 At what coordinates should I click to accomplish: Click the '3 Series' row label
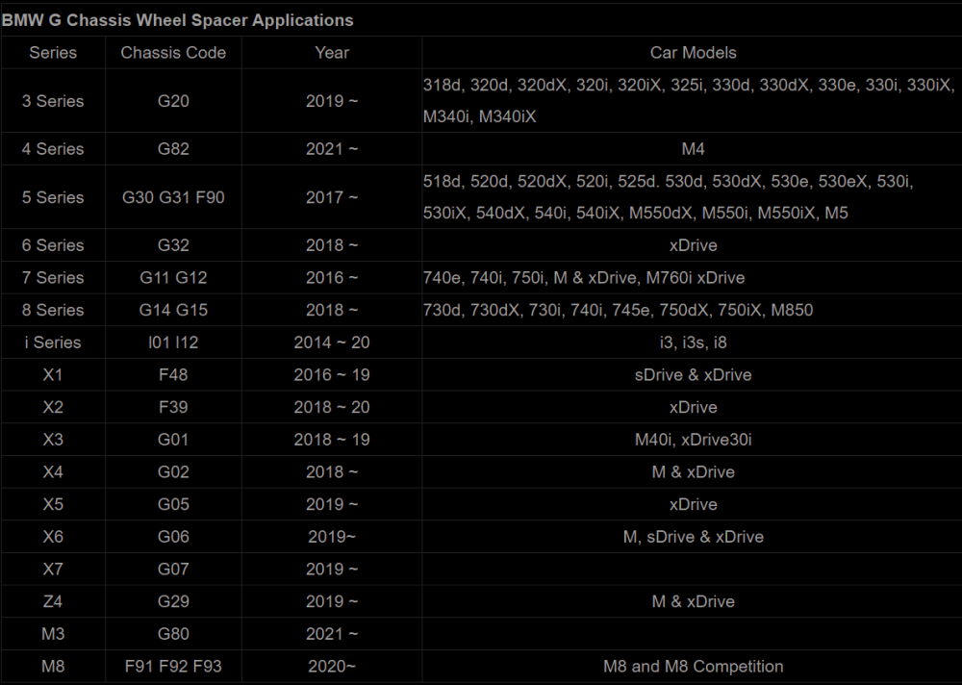point(53,101)
